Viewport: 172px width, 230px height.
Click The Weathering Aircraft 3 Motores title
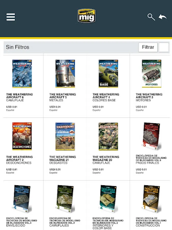(x=149, y=97)
